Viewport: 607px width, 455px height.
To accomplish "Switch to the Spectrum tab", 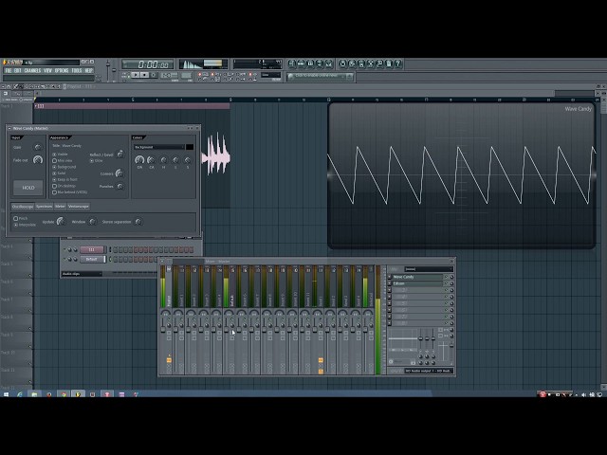I will (x=44, y=207).
